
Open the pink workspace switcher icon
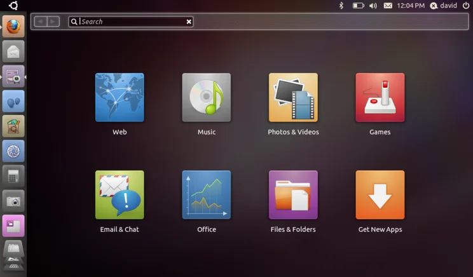coord(13,226)
